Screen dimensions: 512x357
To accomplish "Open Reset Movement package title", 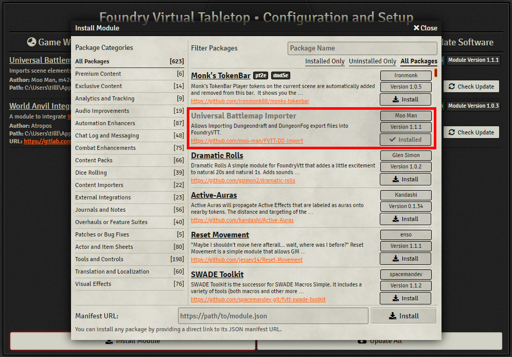I will [220, 235].
